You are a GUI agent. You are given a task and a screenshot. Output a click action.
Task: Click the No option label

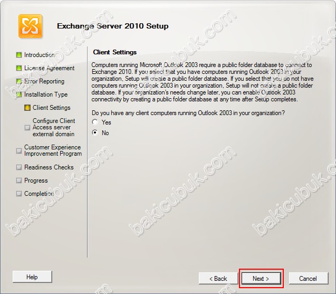[x=105, y=132]
